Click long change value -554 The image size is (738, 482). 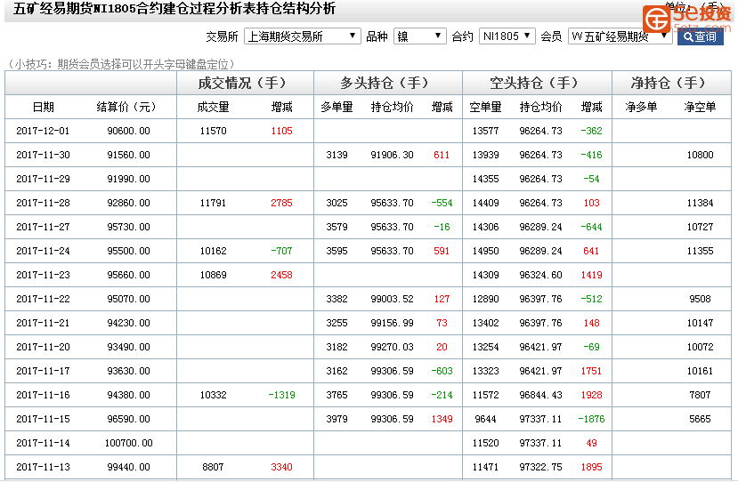click(x=442, y=203)
